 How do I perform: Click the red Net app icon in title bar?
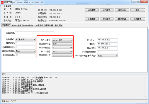pyautogui.click(x=2, y=2)
